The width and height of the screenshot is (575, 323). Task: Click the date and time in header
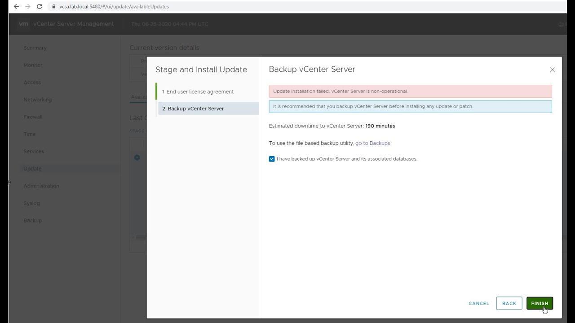[170, 24]
